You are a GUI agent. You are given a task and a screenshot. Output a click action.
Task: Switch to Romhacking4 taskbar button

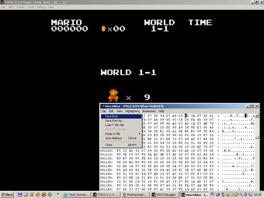click(x=135, y=195)
